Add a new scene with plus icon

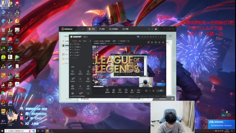pos(90,41)
